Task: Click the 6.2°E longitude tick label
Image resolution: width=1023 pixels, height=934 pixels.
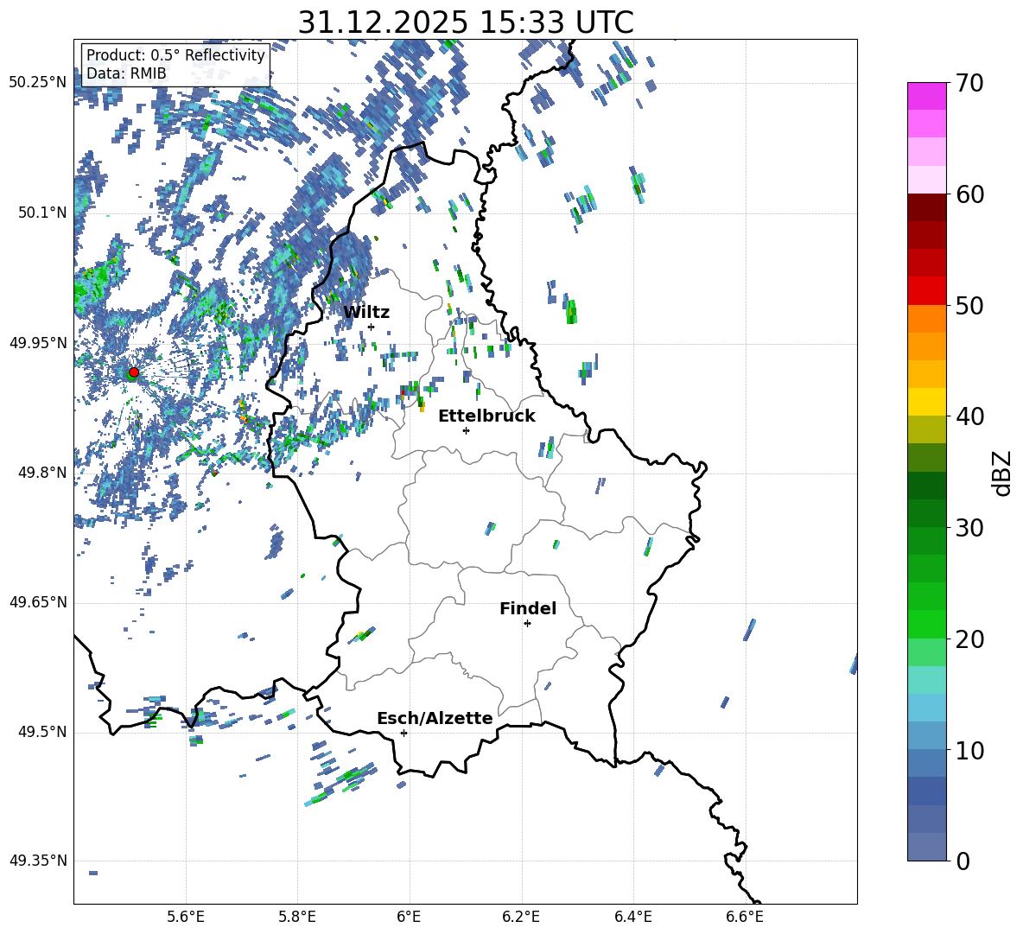Action: [x=521, y=916]
